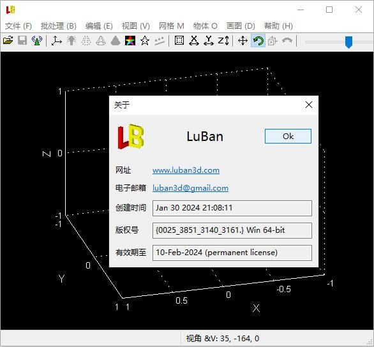The width and height of the screenshot is (374, 347).
Task: Click the save floppy disk icon
Action: pyautogui.click(x=22, y=41)
